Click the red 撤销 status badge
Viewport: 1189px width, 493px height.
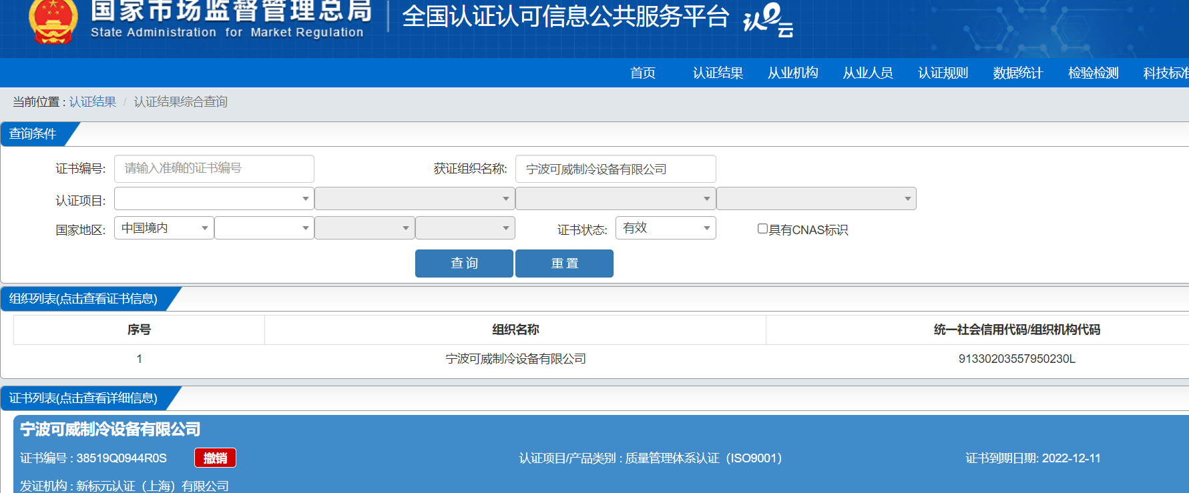[215, 458]
